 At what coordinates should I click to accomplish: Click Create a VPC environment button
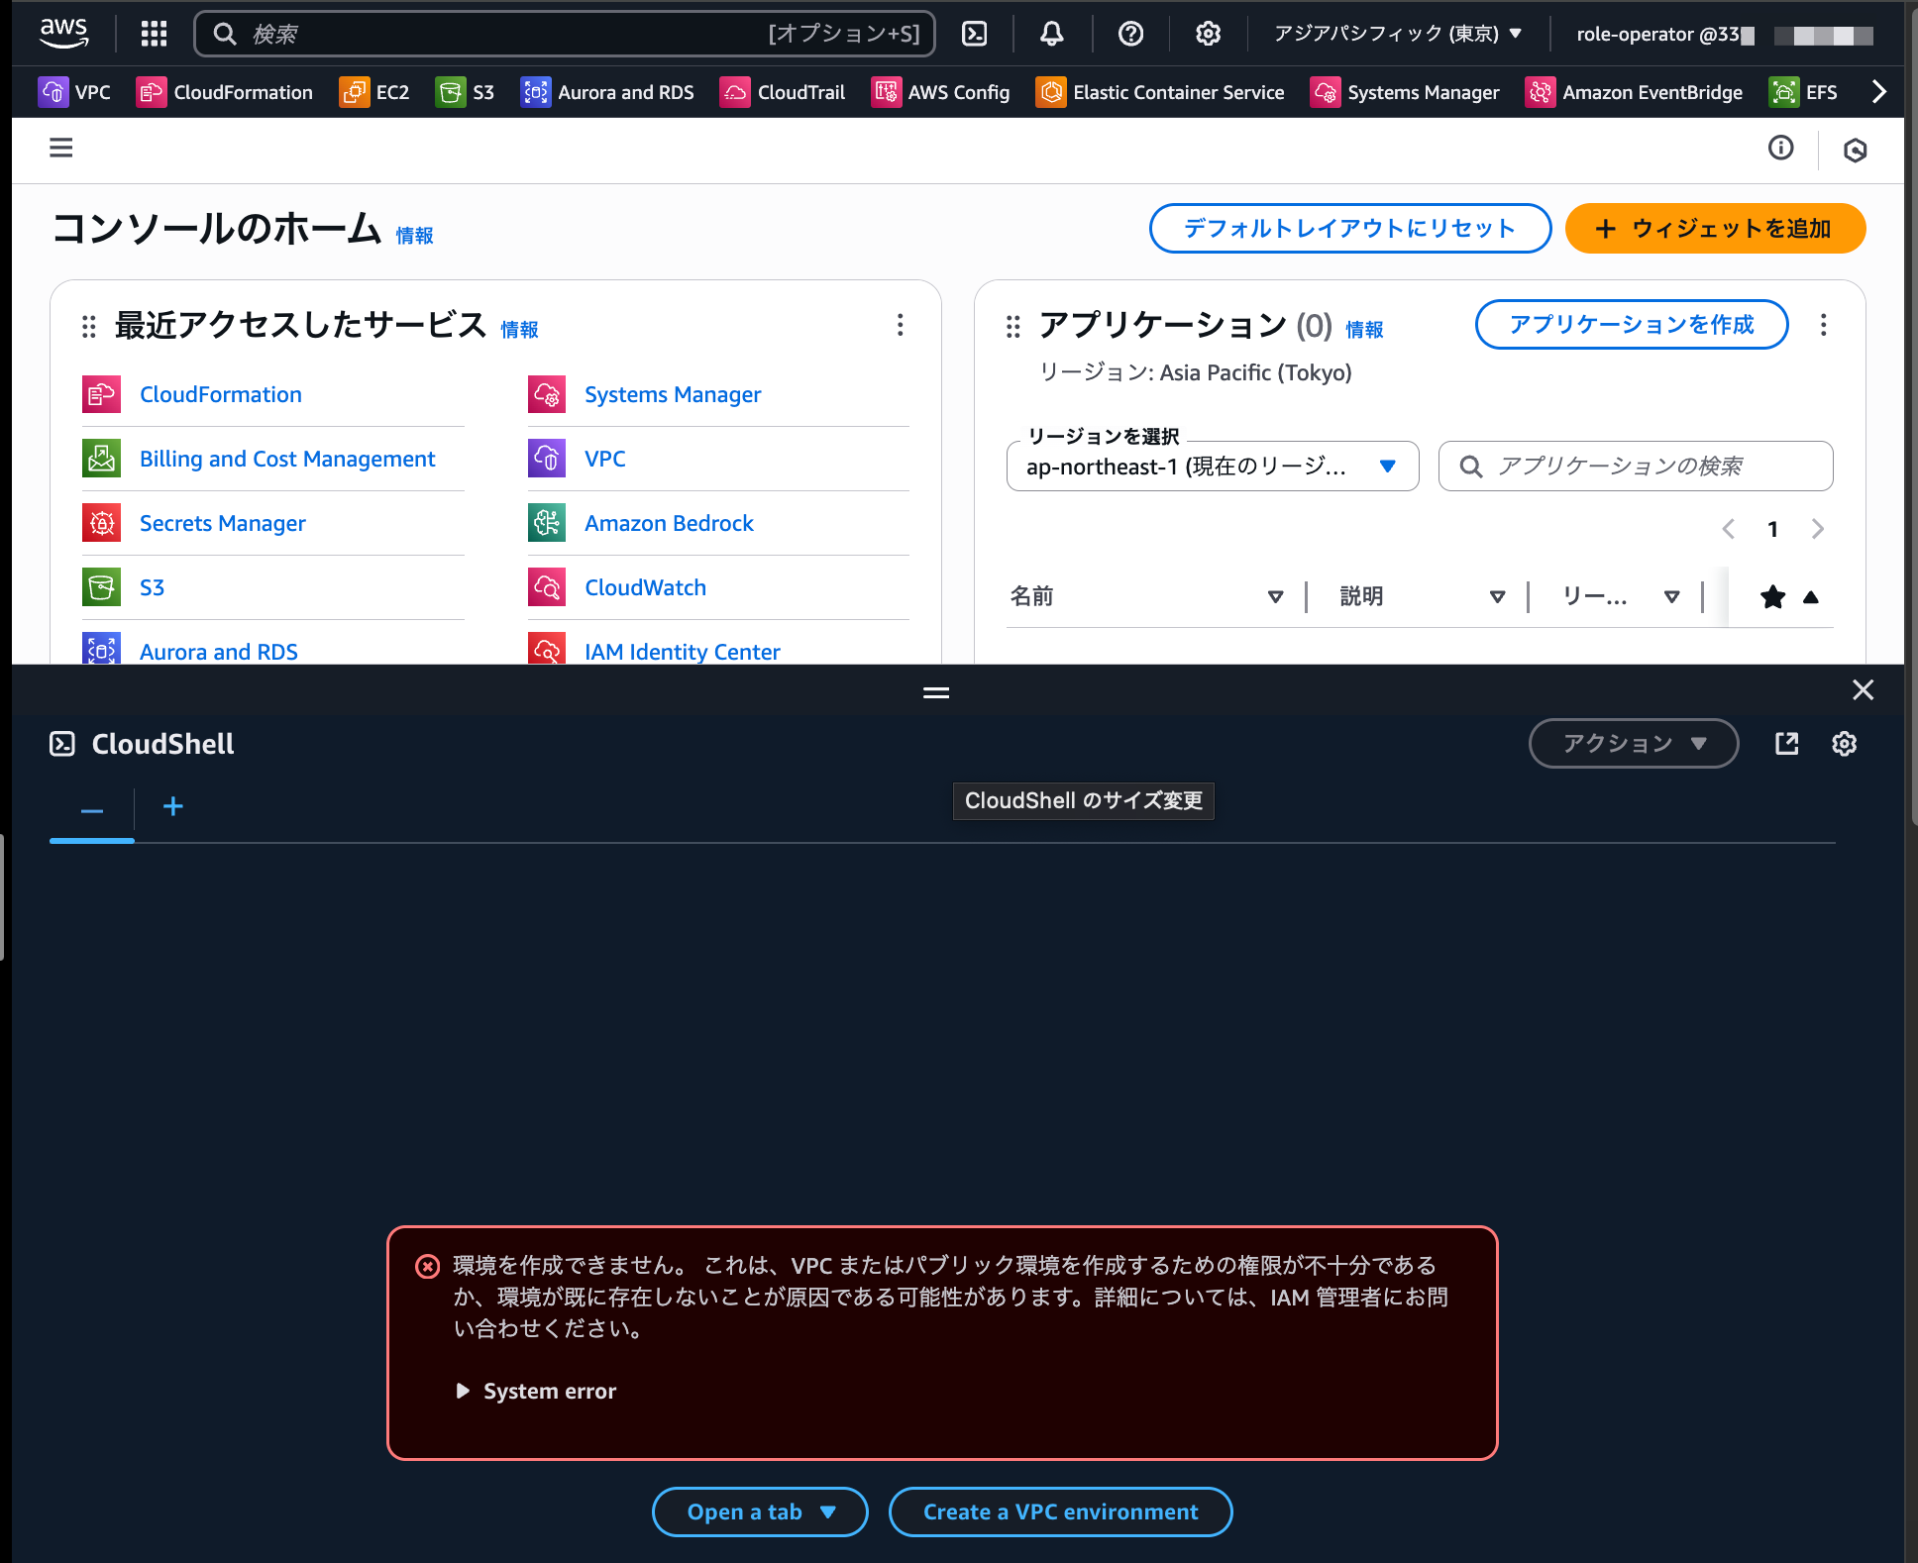1061,1512
